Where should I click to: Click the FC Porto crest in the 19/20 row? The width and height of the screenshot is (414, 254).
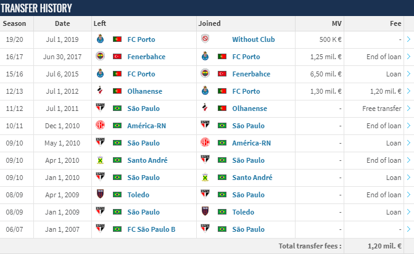(100, 39)
